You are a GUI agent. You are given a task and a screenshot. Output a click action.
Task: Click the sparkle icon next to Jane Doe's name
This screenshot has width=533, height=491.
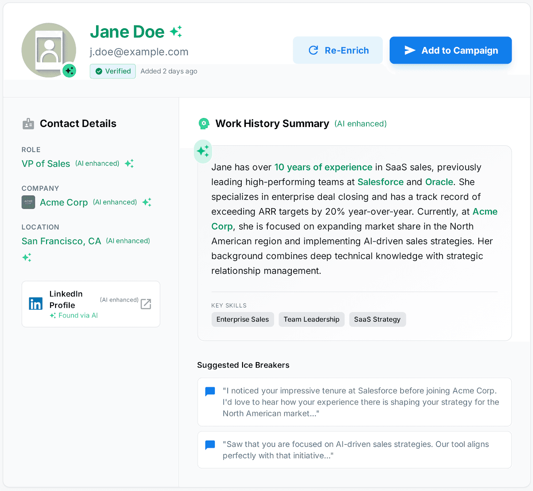click(176, 31)
